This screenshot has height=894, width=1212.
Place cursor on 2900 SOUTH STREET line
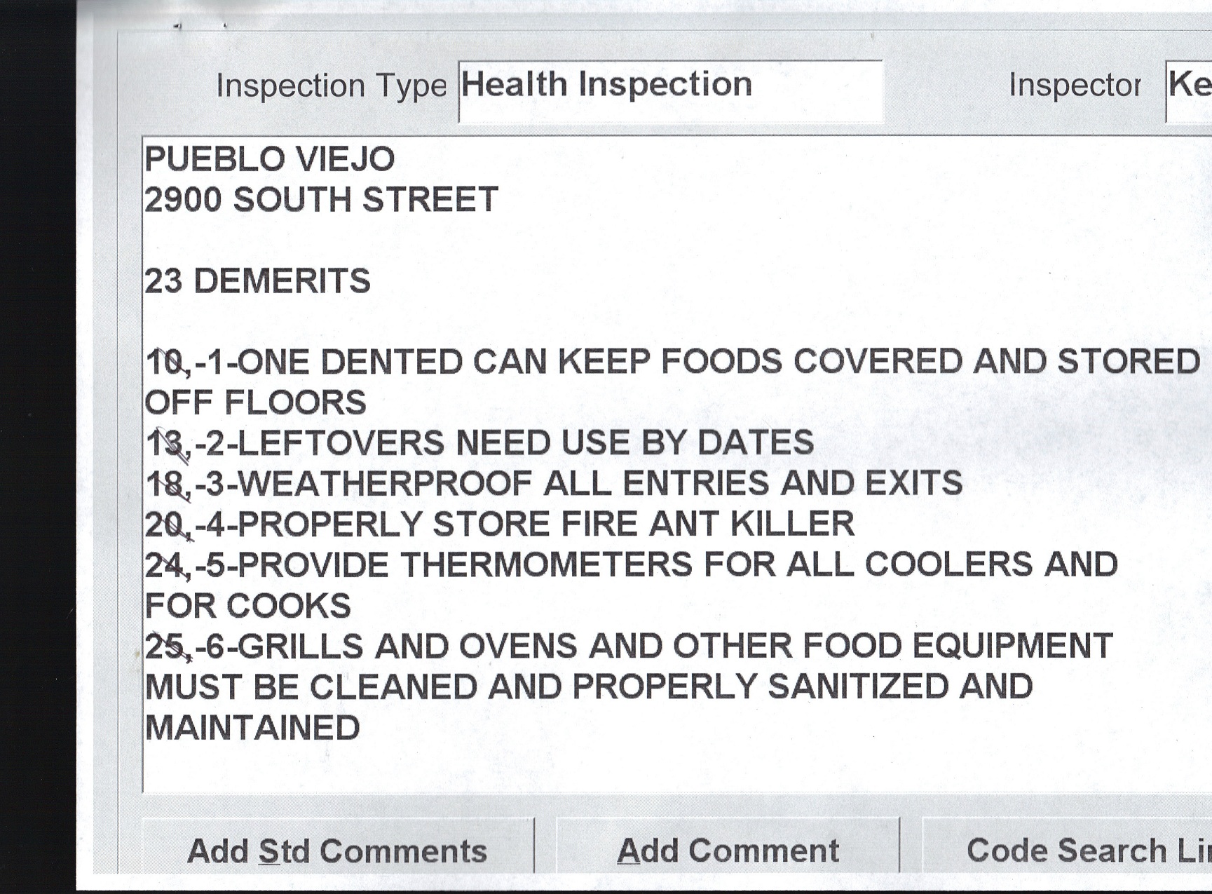pyautogui.click(x=321, y=200)
